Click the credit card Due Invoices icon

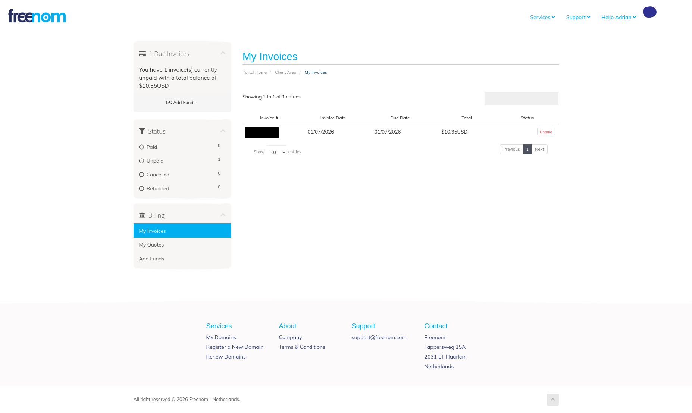[142, 54]
